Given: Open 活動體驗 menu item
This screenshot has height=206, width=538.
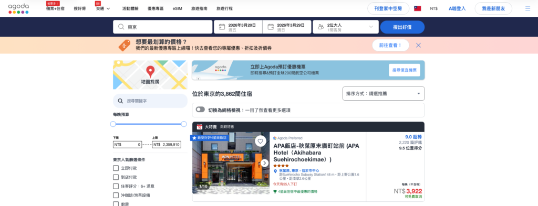Looking at the screenshot, I should pyautogui.click(x=130, y=8).
